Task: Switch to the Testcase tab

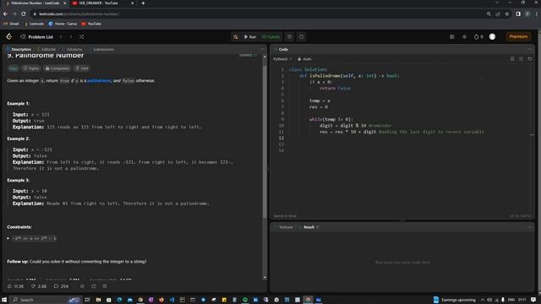Action: click(x=284, y=227)
